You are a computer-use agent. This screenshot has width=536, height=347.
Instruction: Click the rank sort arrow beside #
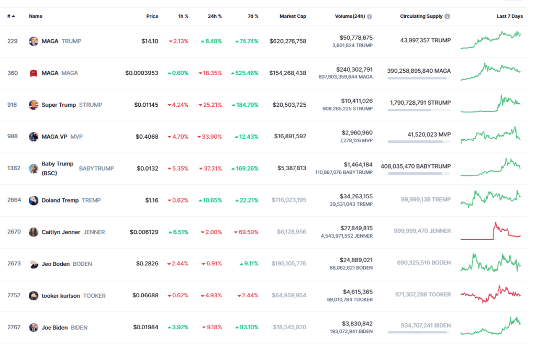click(x=13, y=16)
